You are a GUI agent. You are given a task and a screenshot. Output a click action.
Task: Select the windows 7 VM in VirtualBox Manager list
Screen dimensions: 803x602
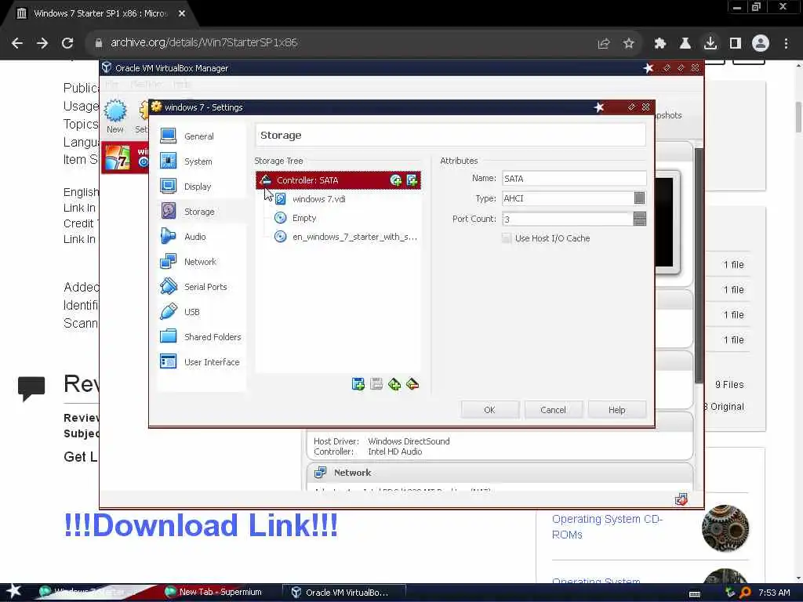click(125, 158)
